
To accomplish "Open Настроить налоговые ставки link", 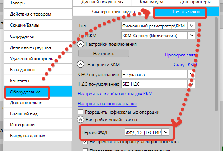I will tap(107, 103).
